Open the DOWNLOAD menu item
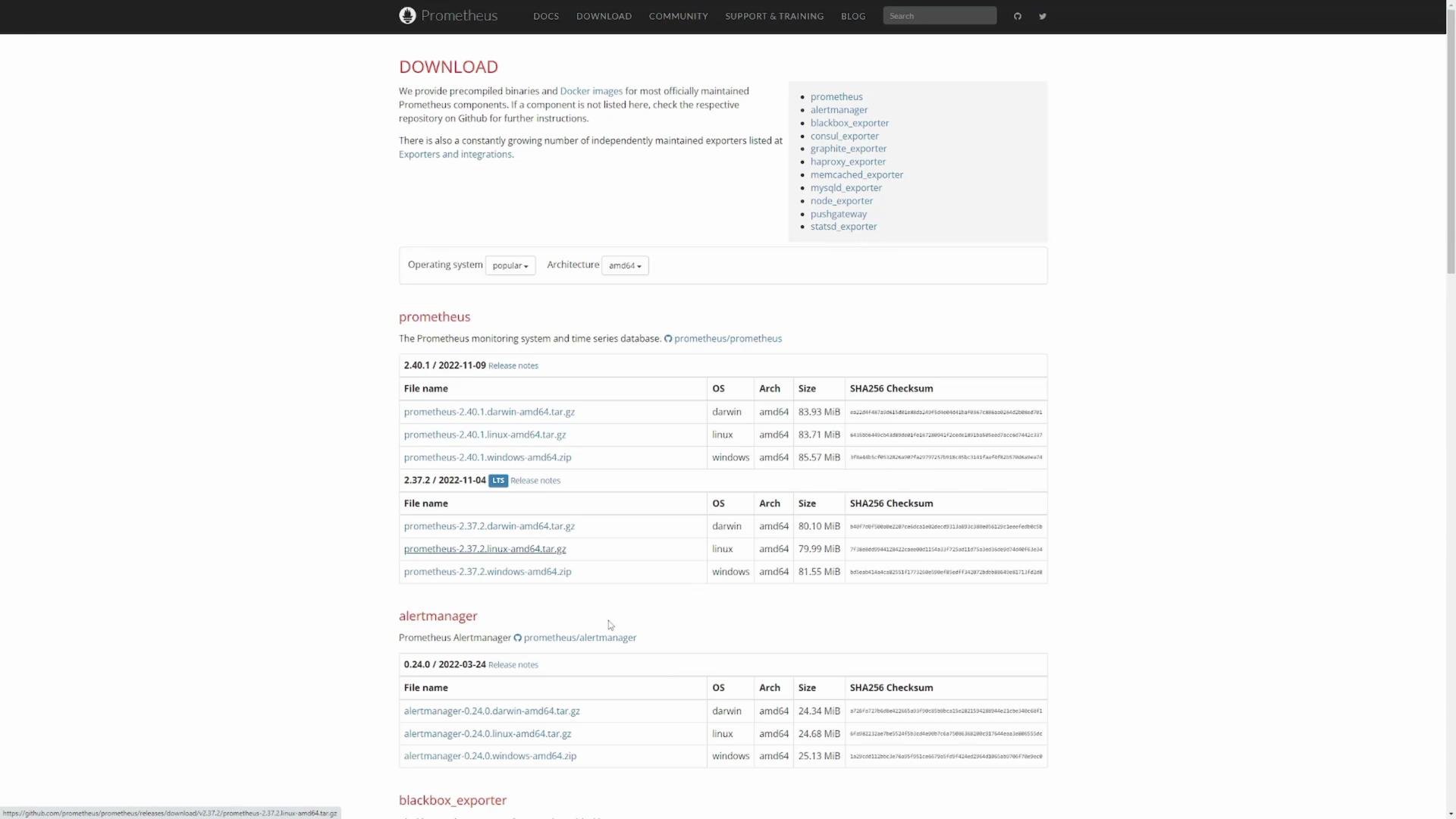Viewport: 1456px width, 819px height. (604, 16)
